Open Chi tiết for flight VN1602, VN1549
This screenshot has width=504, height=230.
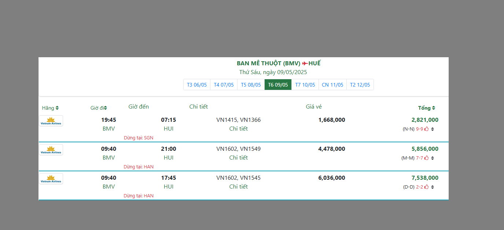coord(239,158)
